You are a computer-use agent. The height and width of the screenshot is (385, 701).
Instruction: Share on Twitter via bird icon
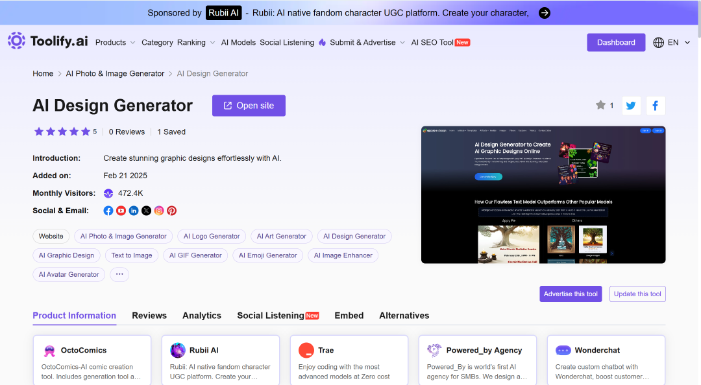[x=632, y=106]
